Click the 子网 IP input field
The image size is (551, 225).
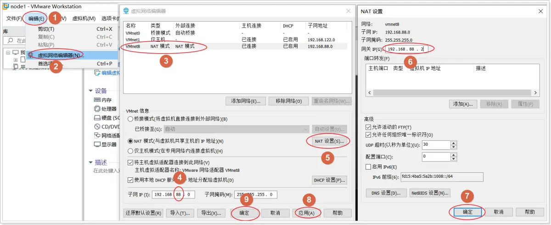click(174, 195)
